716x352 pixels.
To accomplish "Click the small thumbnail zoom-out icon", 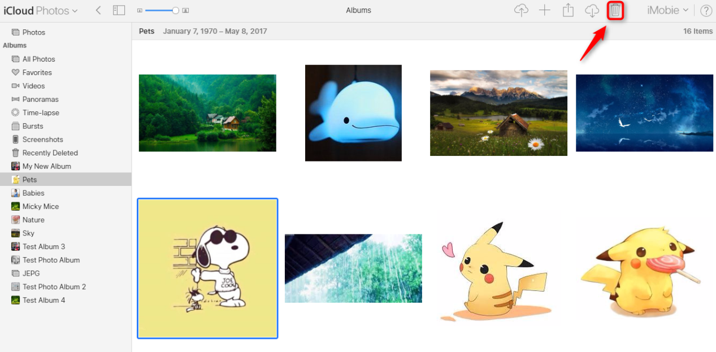I will coord(140,11).
